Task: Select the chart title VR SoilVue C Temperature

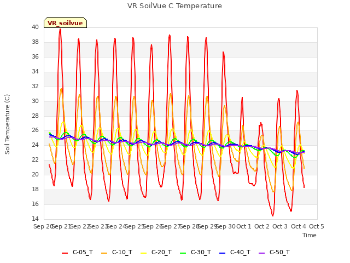Action: point(174,6)
